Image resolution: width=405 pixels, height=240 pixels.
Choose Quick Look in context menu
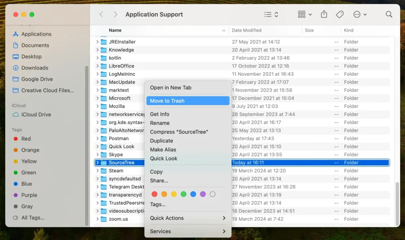[x=188, y=159]
